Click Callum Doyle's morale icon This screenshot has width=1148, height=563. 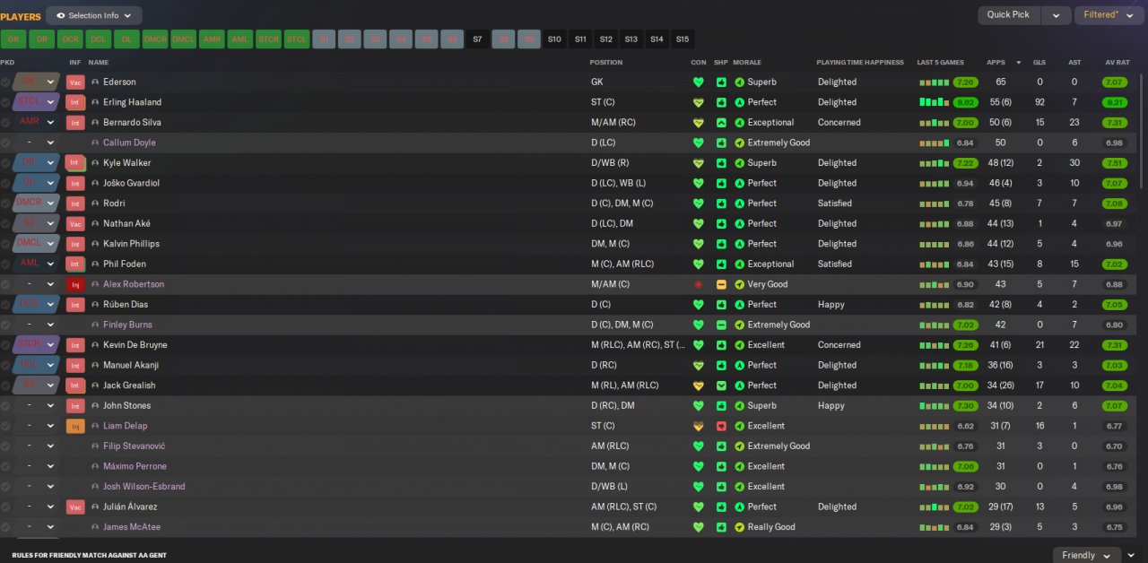[740, 143]
